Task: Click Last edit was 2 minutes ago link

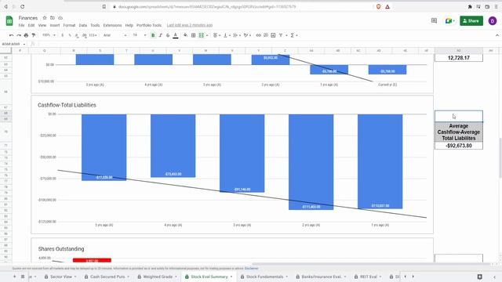Action: click(x=190, y=25)
